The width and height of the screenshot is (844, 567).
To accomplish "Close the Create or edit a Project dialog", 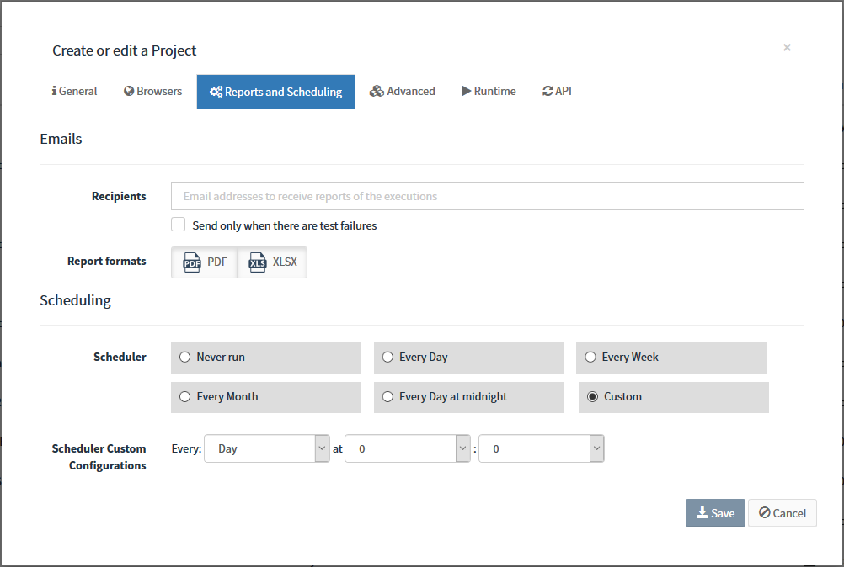I will point(787,48).
